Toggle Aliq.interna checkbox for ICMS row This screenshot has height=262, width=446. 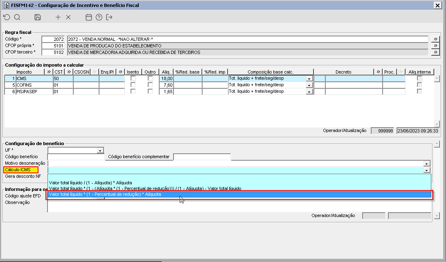(x=419, y=78)
